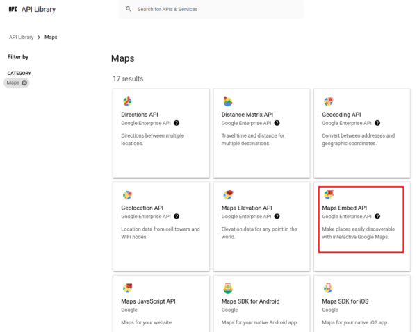Click 'Make places easily discoverable' description
The width and height of the screenshot is (417, 332).
(x=359, y=233)
